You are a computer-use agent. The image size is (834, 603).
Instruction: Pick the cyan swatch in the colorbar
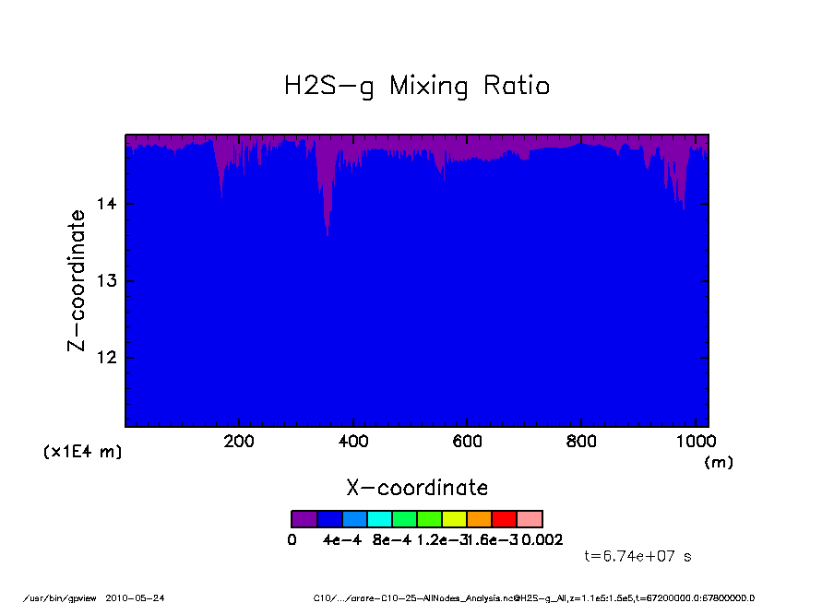[379, 519]
